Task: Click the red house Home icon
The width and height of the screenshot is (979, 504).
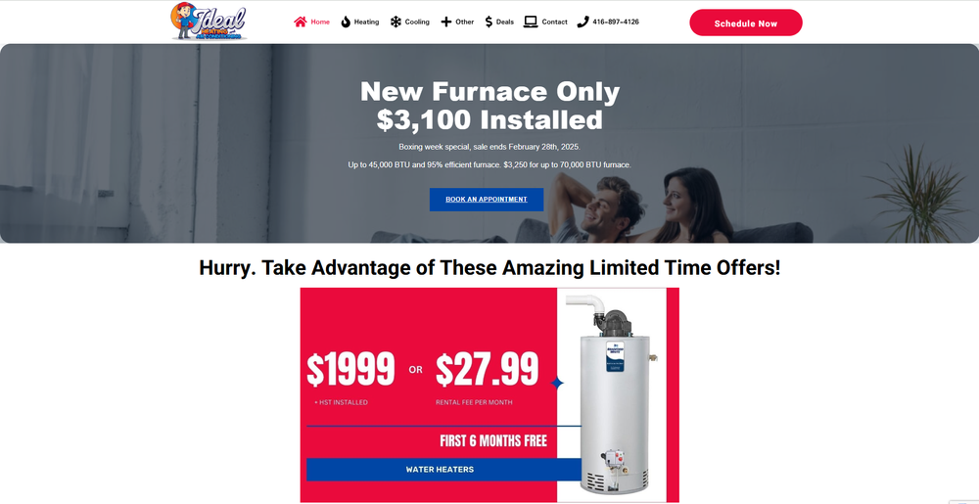Action: 301,22
